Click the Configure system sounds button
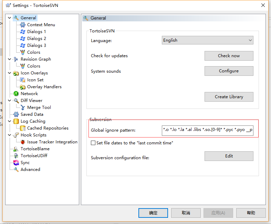 pyautogui.click(x=229, y=71)
